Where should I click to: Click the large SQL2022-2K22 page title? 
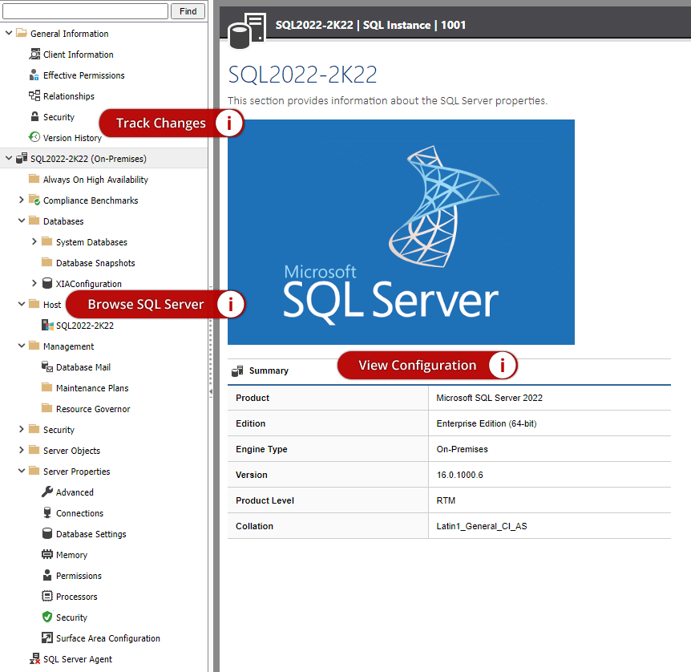point(302,75)
